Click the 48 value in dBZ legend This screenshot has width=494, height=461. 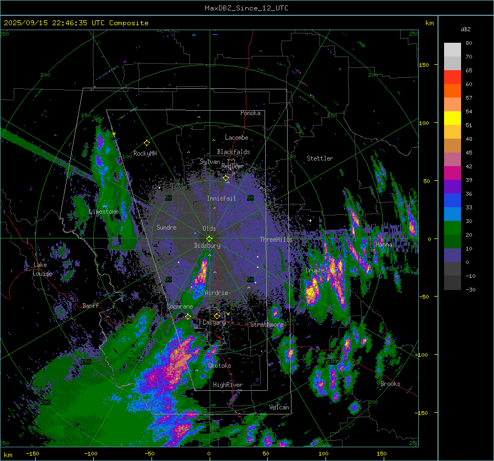tap(469, 139)
